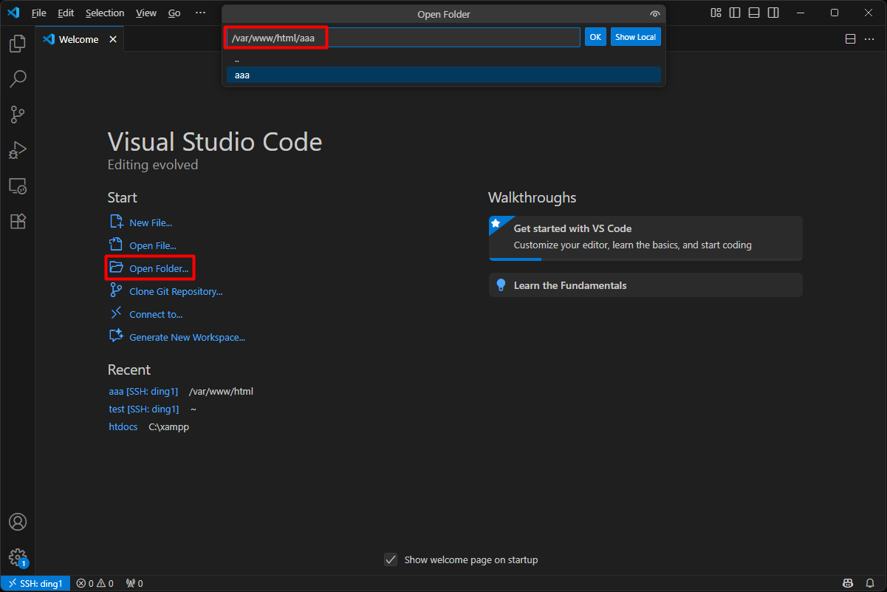
Task: Open the Edit menu
Action: (x=66, y=13)
